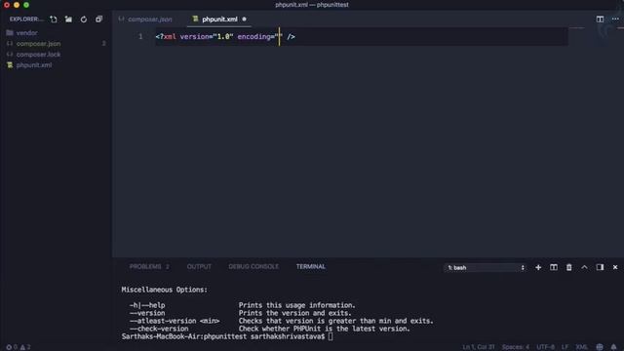The image size is (624, 351).
Task: Click the '--check-version' text in terminal
Action: click(x=159, y=329)
